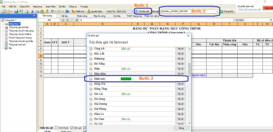Click the database icon beside Đắc Lắk
Viewport: 273px width, 132px height.
tap(91, 54)
